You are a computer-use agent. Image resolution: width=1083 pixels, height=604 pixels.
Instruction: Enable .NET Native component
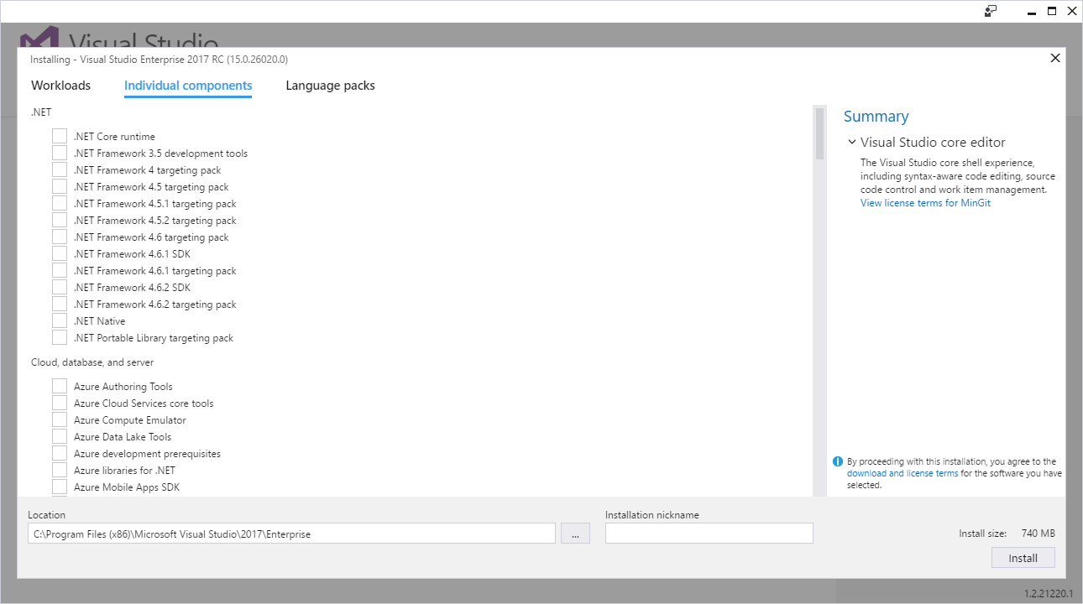pyautogui.click(x=60, y=320)
